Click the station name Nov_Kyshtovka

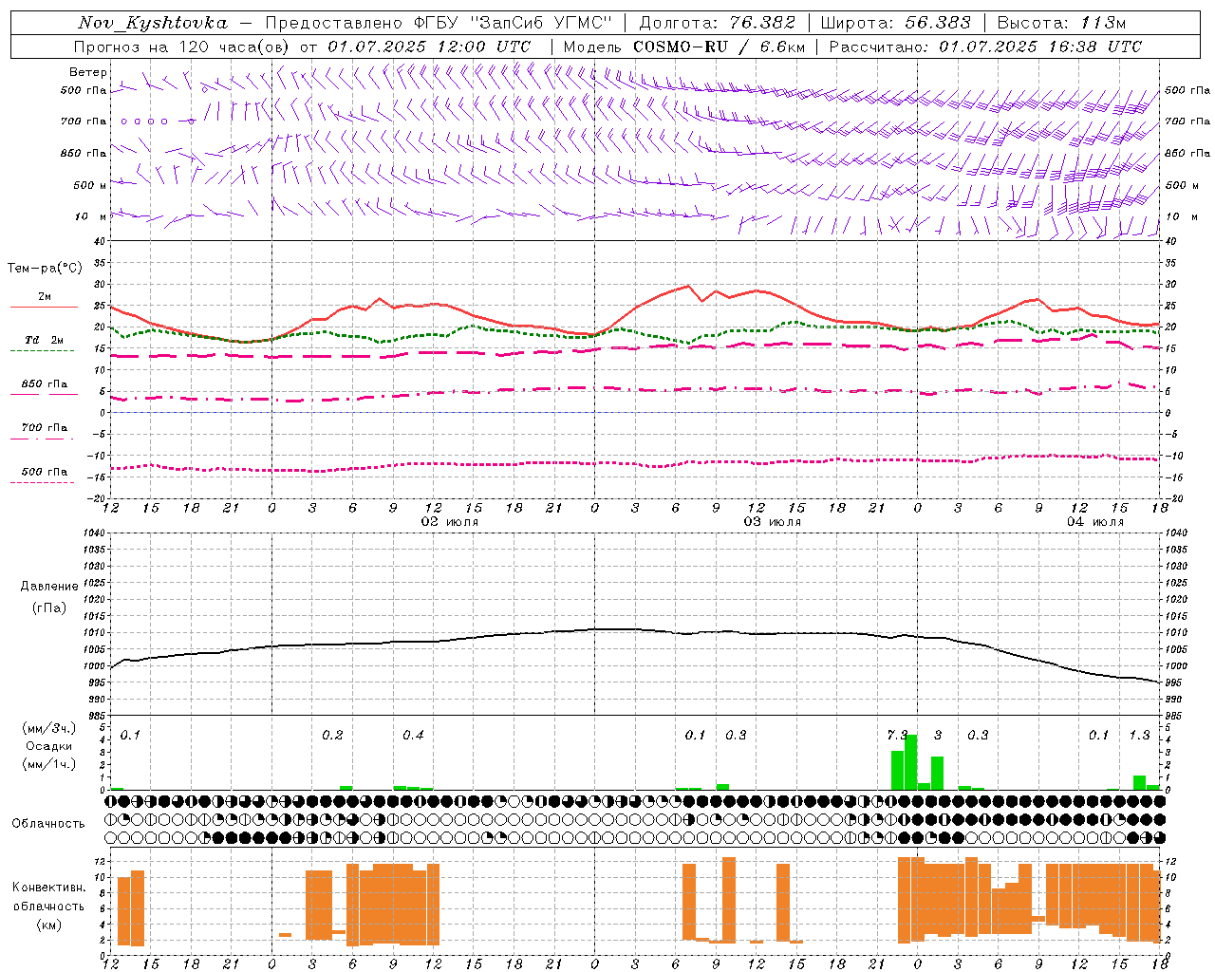pos(153,23)
